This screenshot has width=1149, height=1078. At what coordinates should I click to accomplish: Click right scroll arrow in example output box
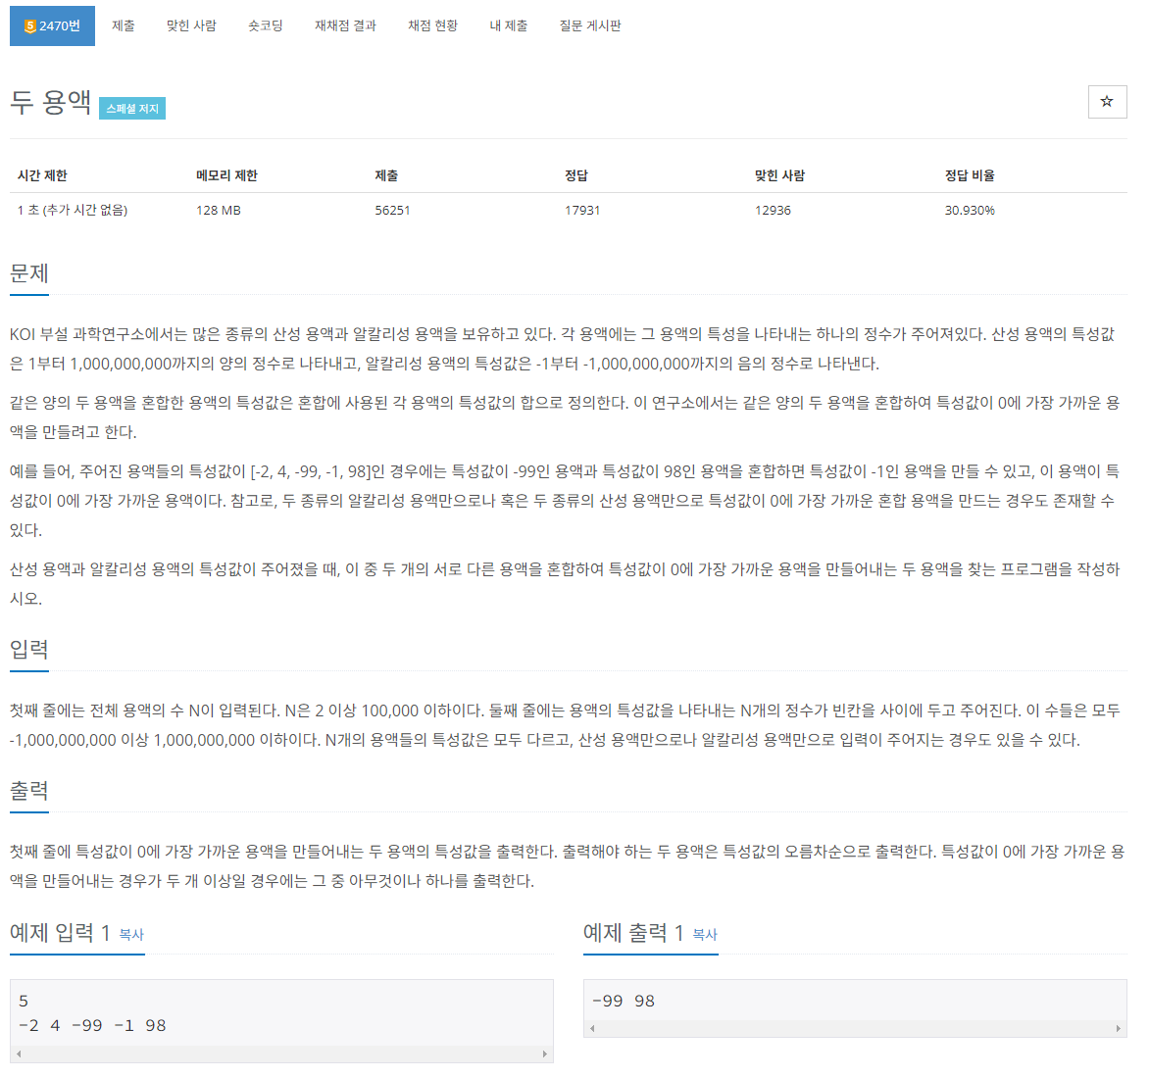click(1119, 1029)
